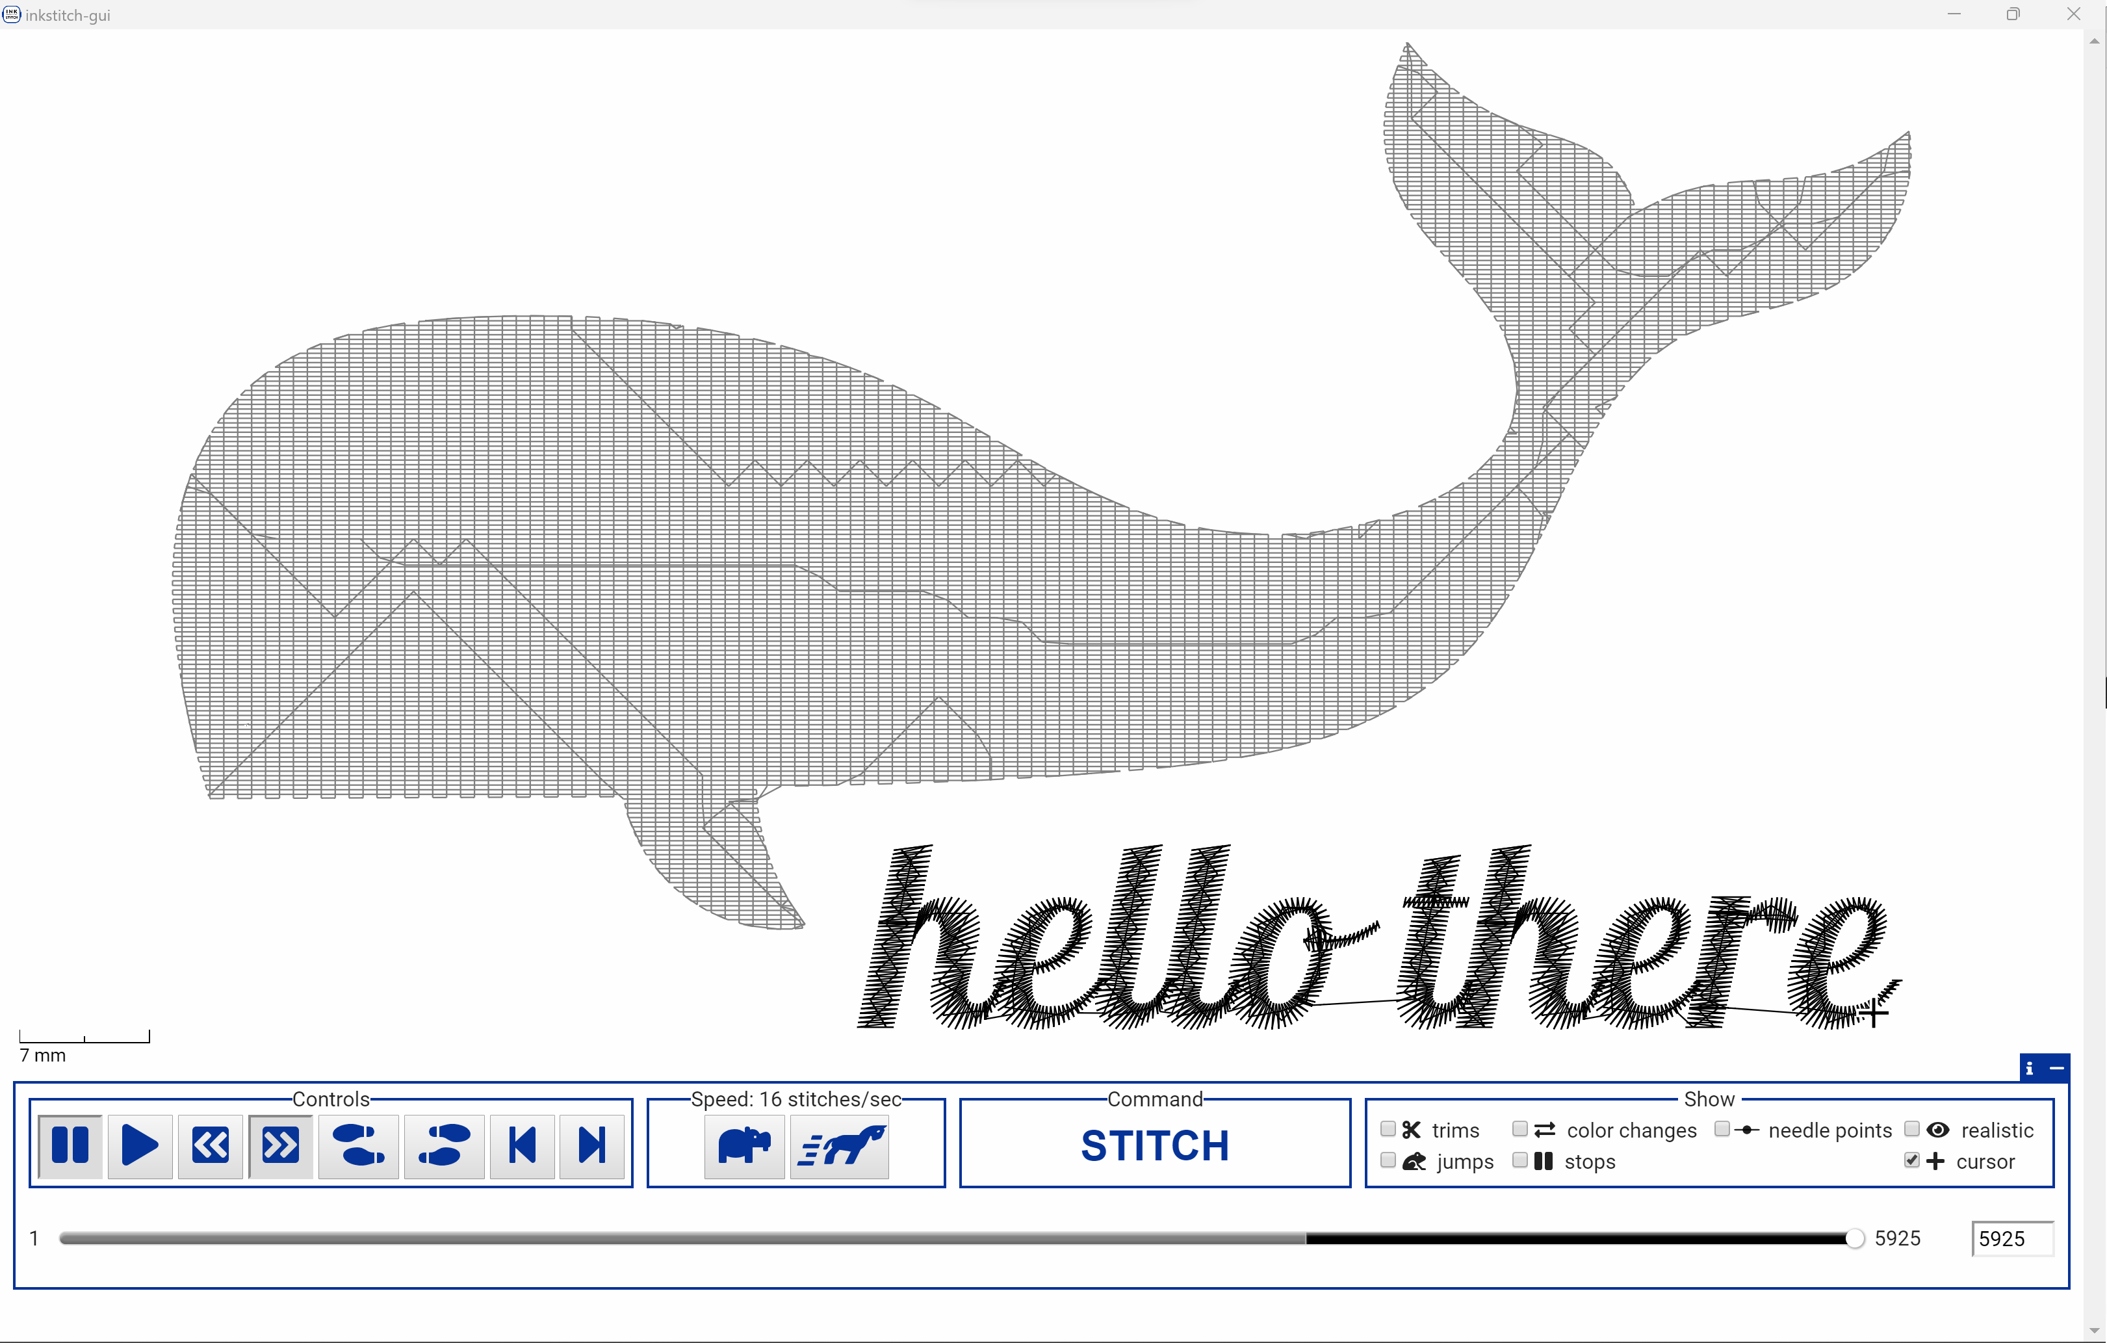Click the jump to start button
This screenshot has width=2107, height=1343.
pos(522,1145)
